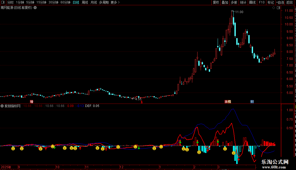The image size is (296, 170).
Task: Select the 1分钟 period tab
Action: 20,2
